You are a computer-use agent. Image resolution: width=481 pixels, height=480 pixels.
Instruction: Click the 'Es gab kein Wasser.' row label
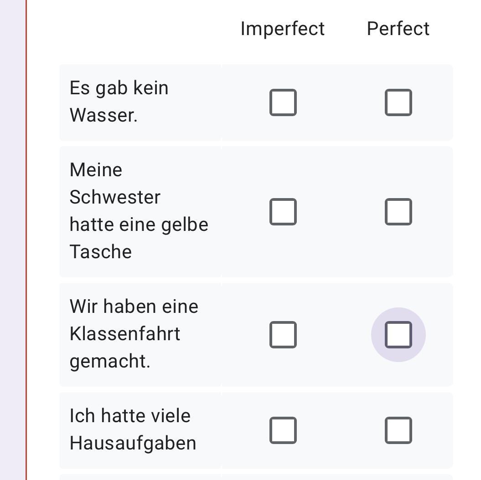tap(119, 102)
